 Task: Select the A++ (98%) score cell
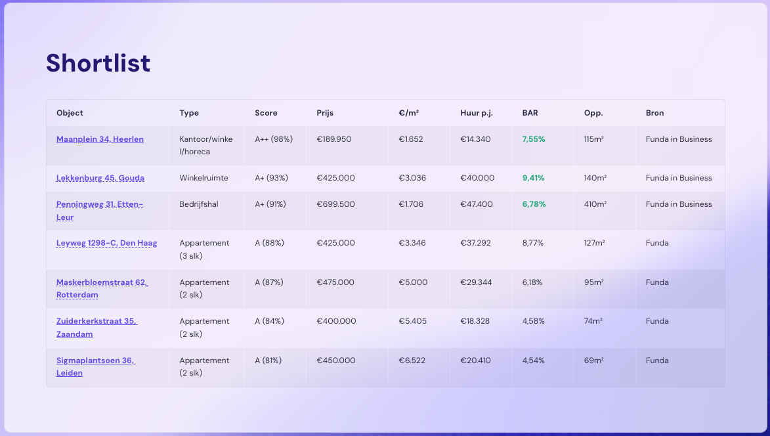[273, 139]
